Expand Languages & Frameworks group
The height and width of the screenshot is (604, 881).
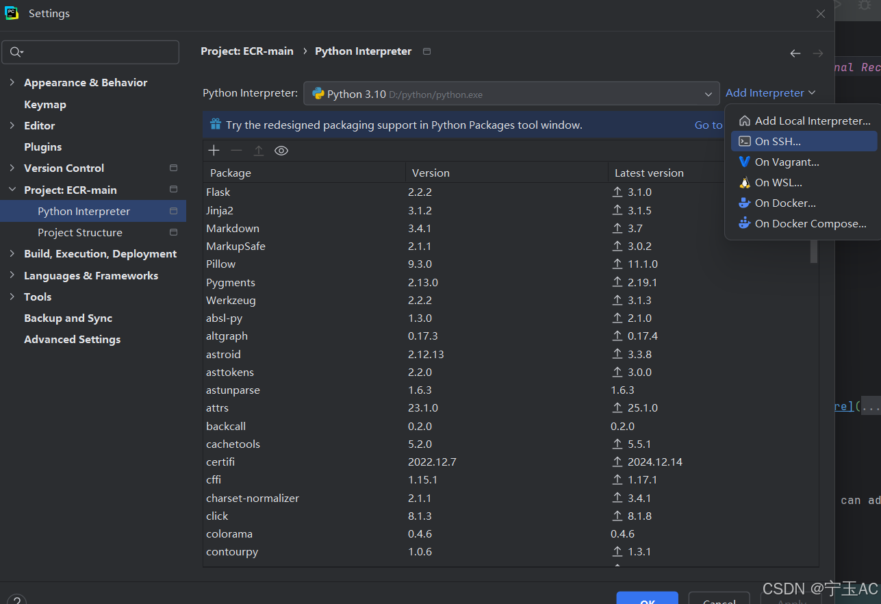12,275
